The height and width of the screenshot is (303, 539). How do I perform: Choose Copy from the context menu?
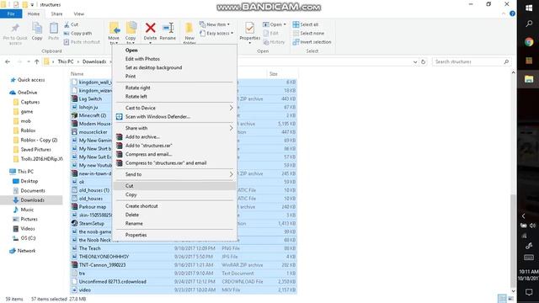tap(175, 194)
